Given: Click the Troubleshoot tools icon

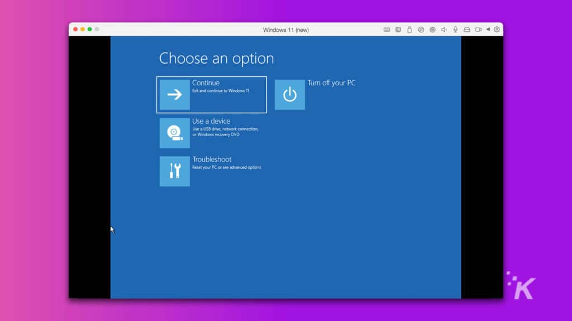Looking at the screenshot, I should [x=175, y=171].
